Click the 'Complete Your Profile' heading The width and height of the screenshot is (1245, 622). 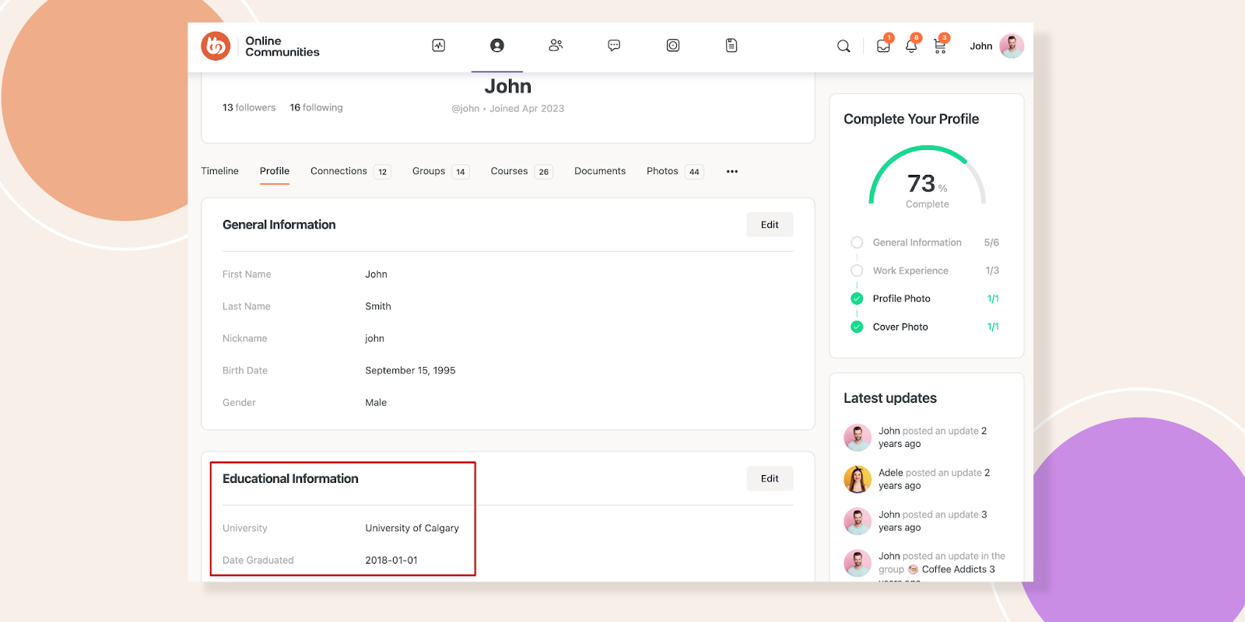pyautogui.click(x=911, y=119)
